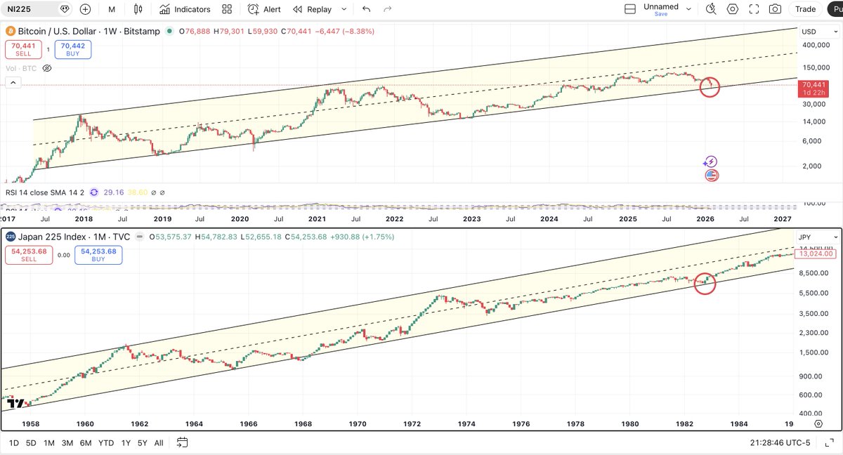Expand the Unnamed layout dropdown arrow

tap(688, 9)
